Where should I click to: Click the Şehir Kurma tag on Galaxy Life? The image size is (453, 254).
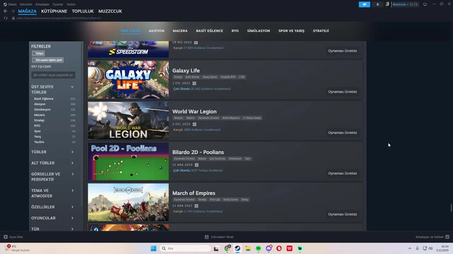pos(192,77)
